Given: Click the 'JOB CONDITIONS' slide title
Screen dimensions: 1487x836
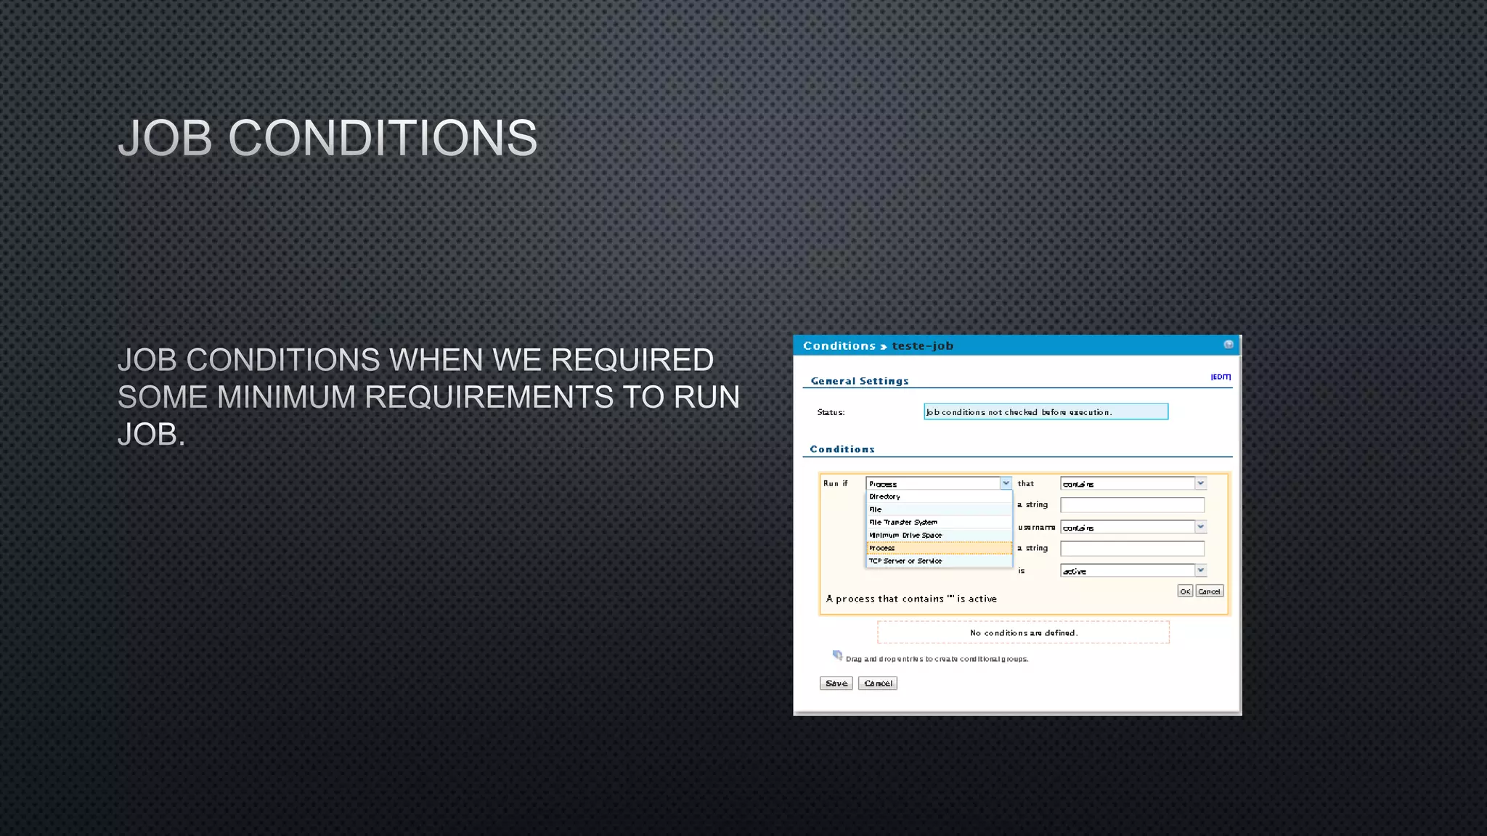Looking at the screenshot, I should [x=327, y=137].
